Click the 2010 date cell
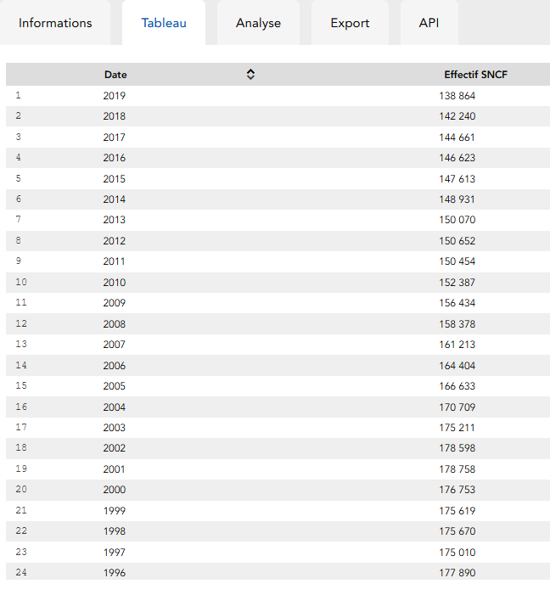Screen dimensions: 550x595 [114, 283]
